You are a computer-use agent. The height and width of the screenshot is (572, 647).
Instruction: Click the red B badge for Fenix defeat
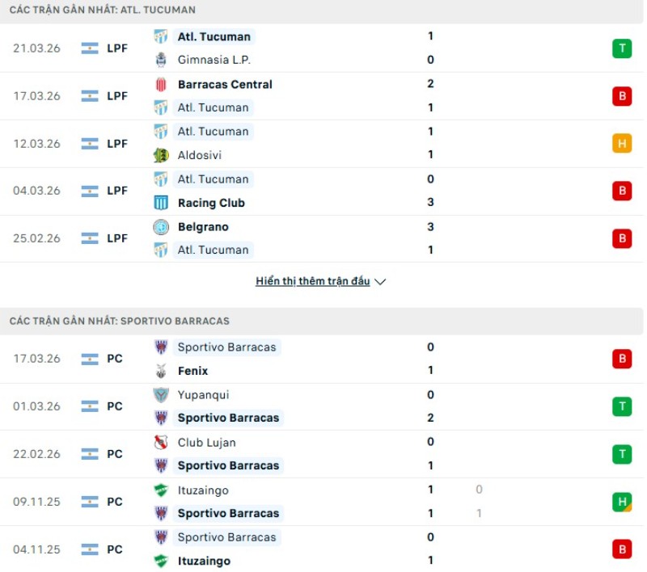click(621, 358)
